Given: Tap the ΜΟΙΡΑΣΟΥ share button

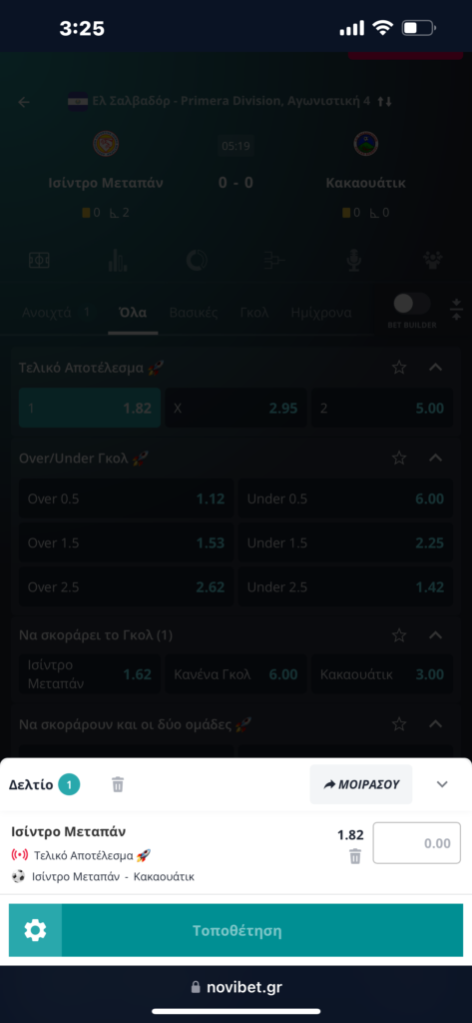Looking at the screenshot, I should pos(361,784).
